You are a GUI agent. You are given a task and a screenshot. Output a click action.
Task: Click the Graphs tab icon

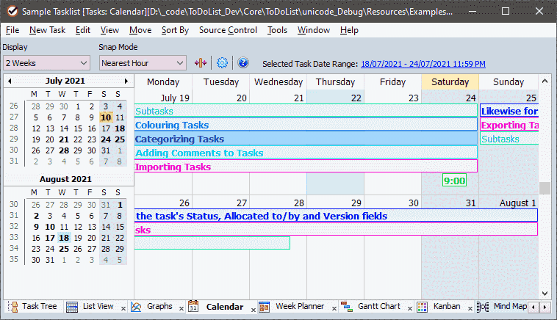pyautogui.click(x=136, y=307)
